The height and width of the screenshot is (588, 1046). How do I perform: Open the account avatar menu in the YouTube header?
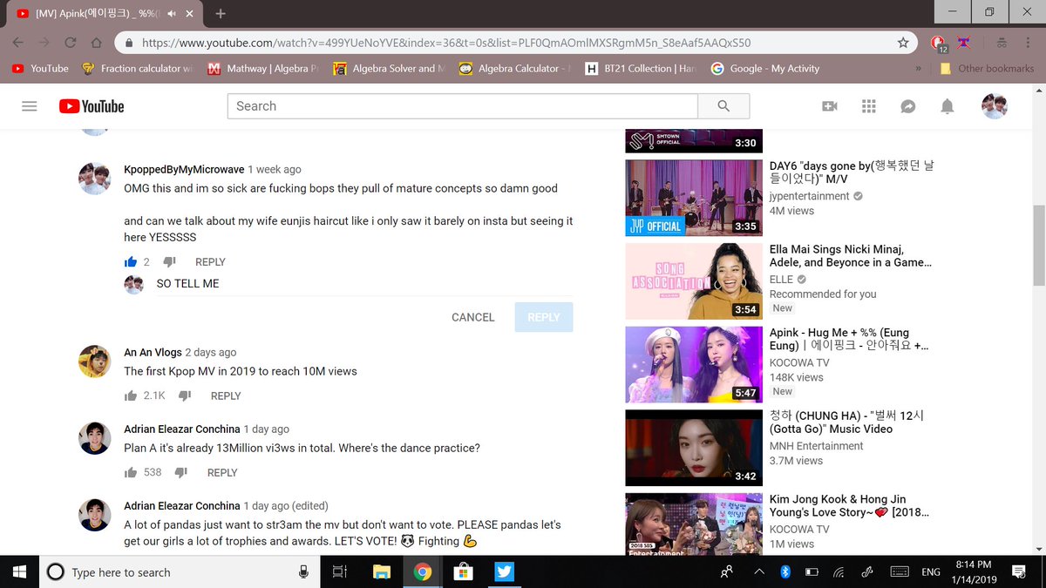click(995, 106)
